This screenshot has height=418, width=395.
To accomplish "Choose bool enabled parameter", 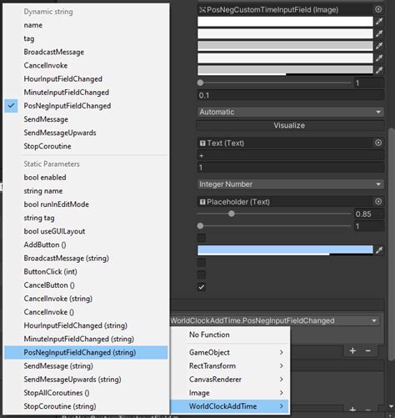I will [86, 178].
